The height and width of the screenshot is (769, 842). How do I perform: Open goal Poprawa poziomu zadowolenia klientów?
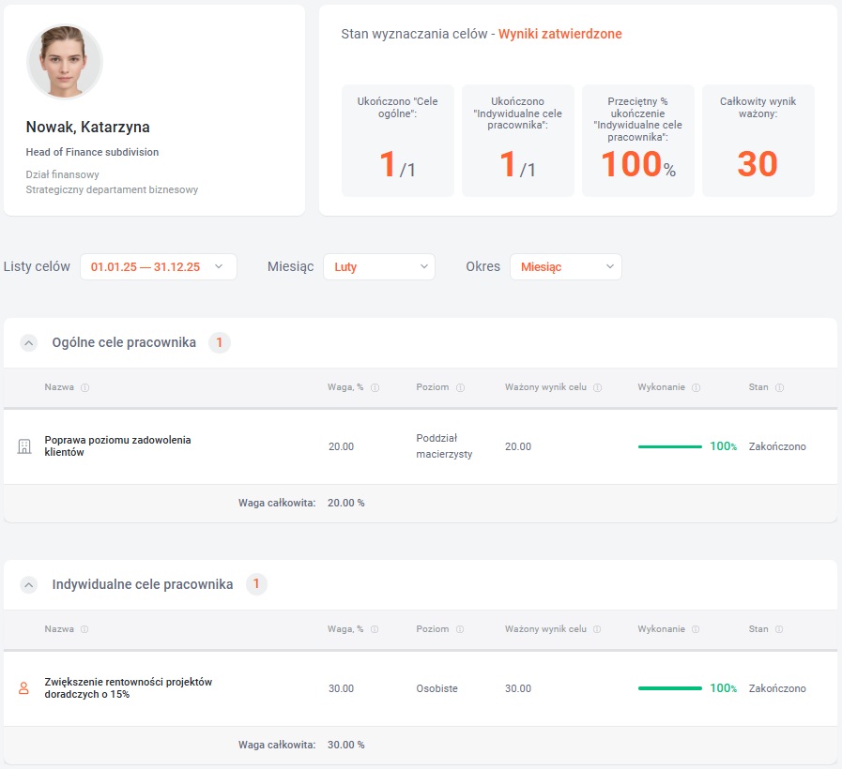[117, 445]
